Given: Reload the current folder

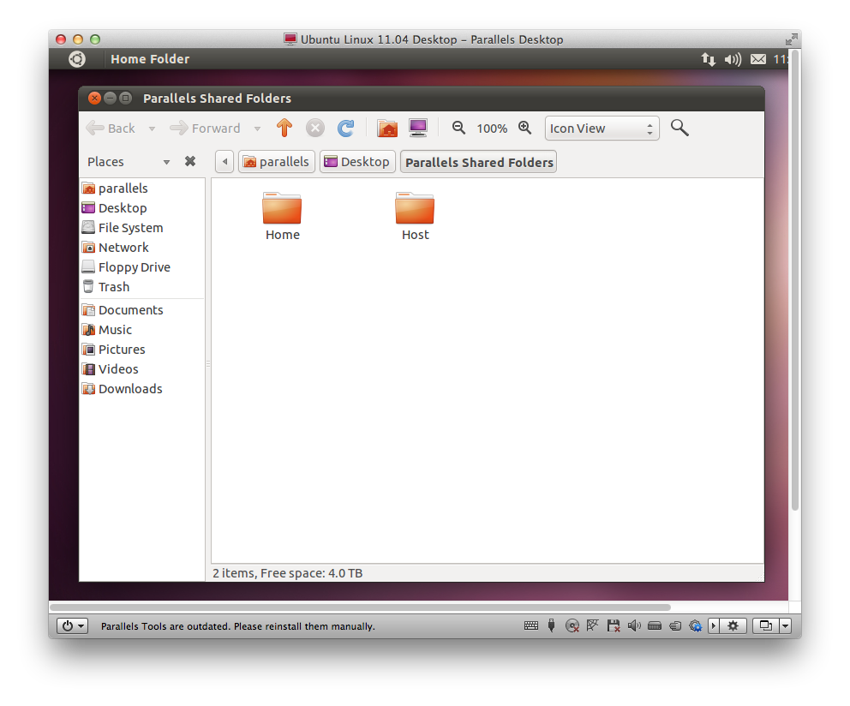Looking at the screenshot, I should (x=346, y=129).
